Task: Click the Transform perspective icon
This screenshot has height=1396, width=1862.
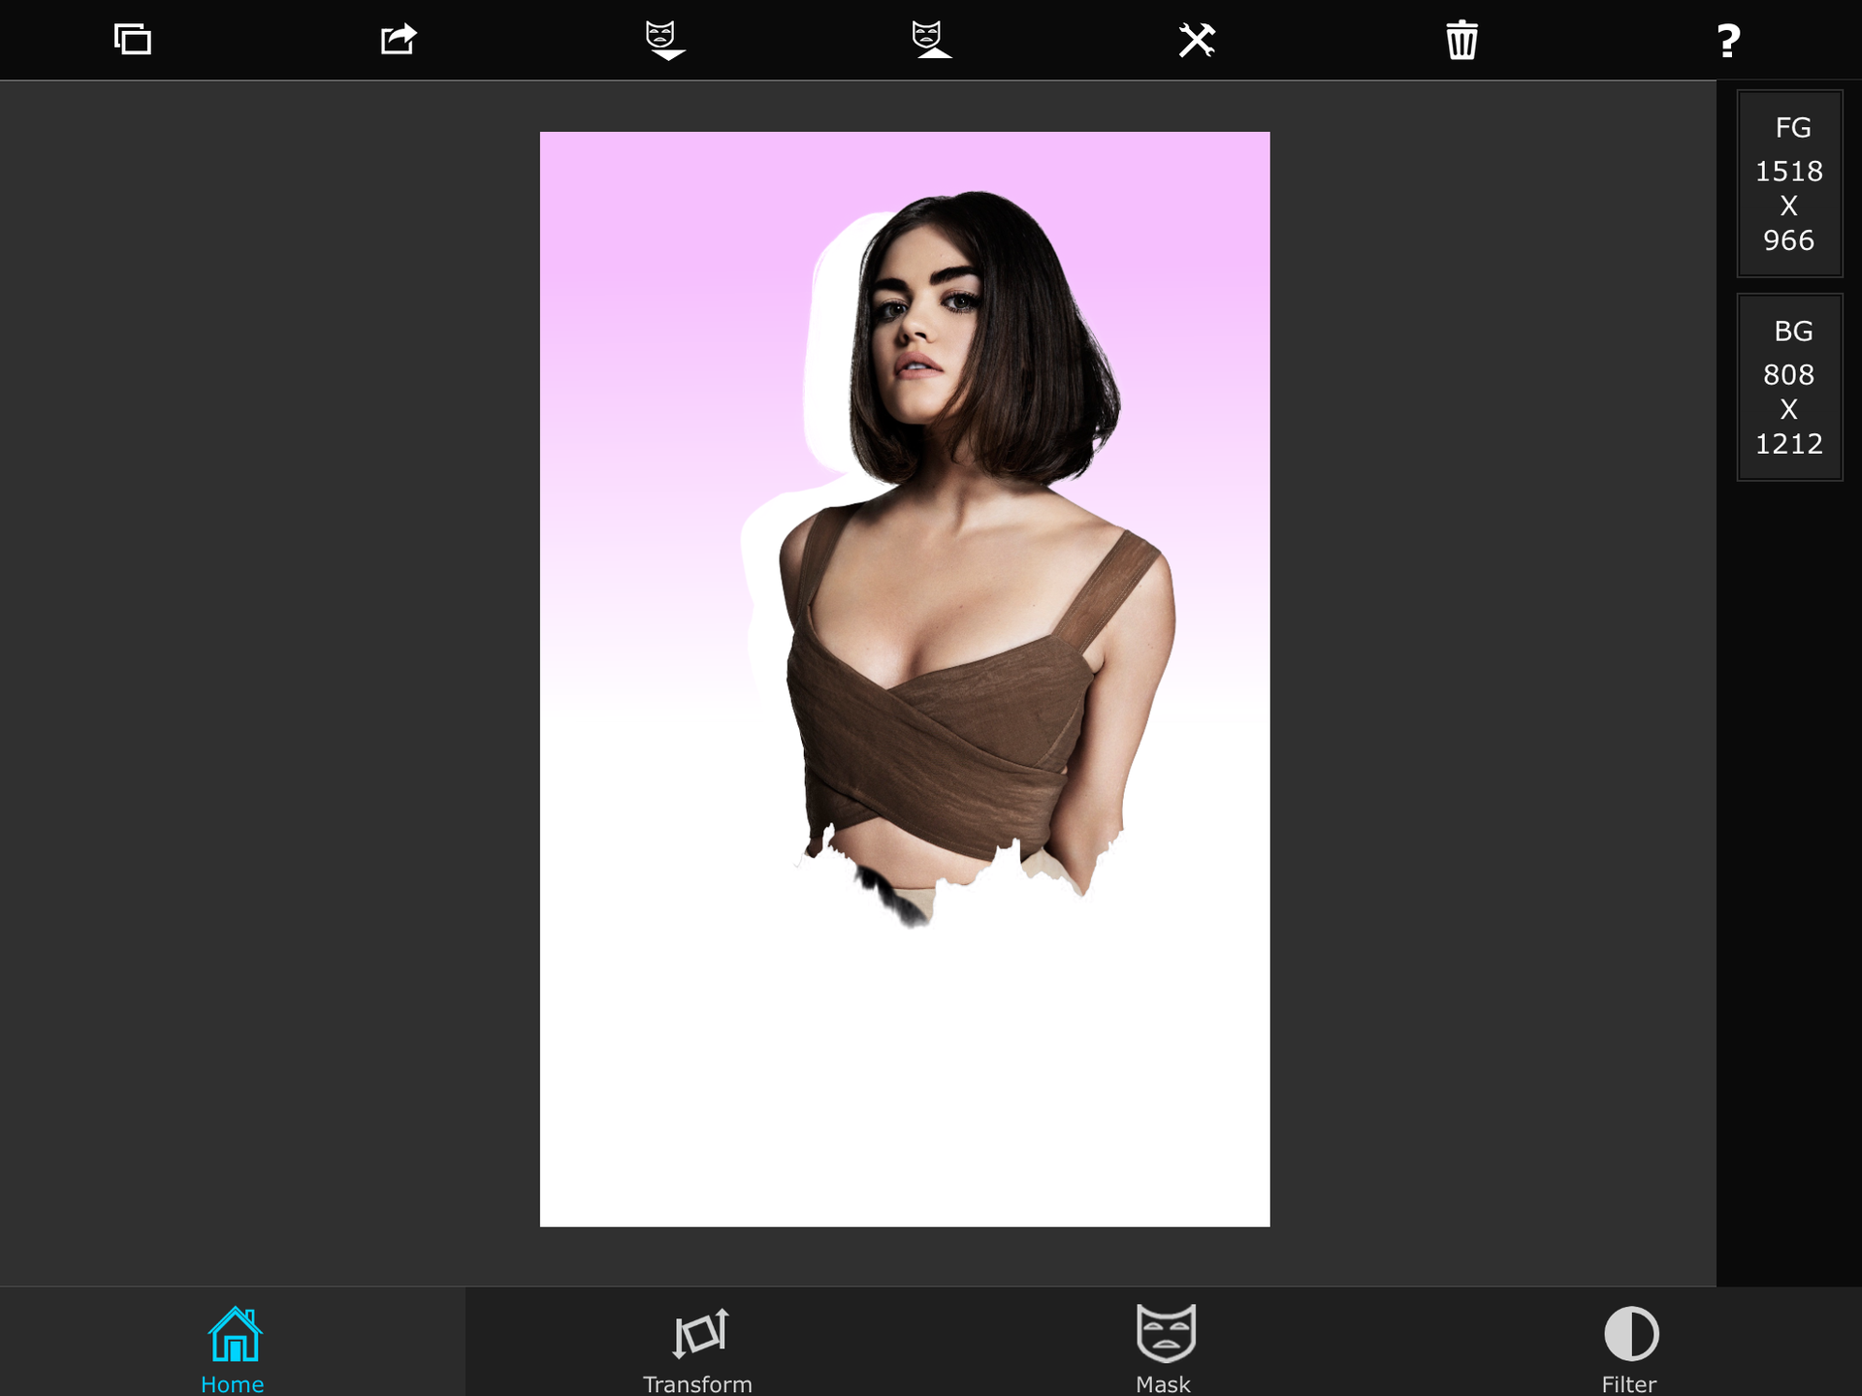Action: click(699, 1334)
